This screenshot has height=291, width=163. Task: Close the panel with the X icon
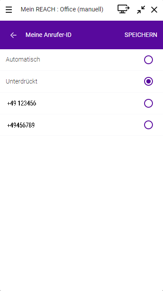(x=154, y=10)
